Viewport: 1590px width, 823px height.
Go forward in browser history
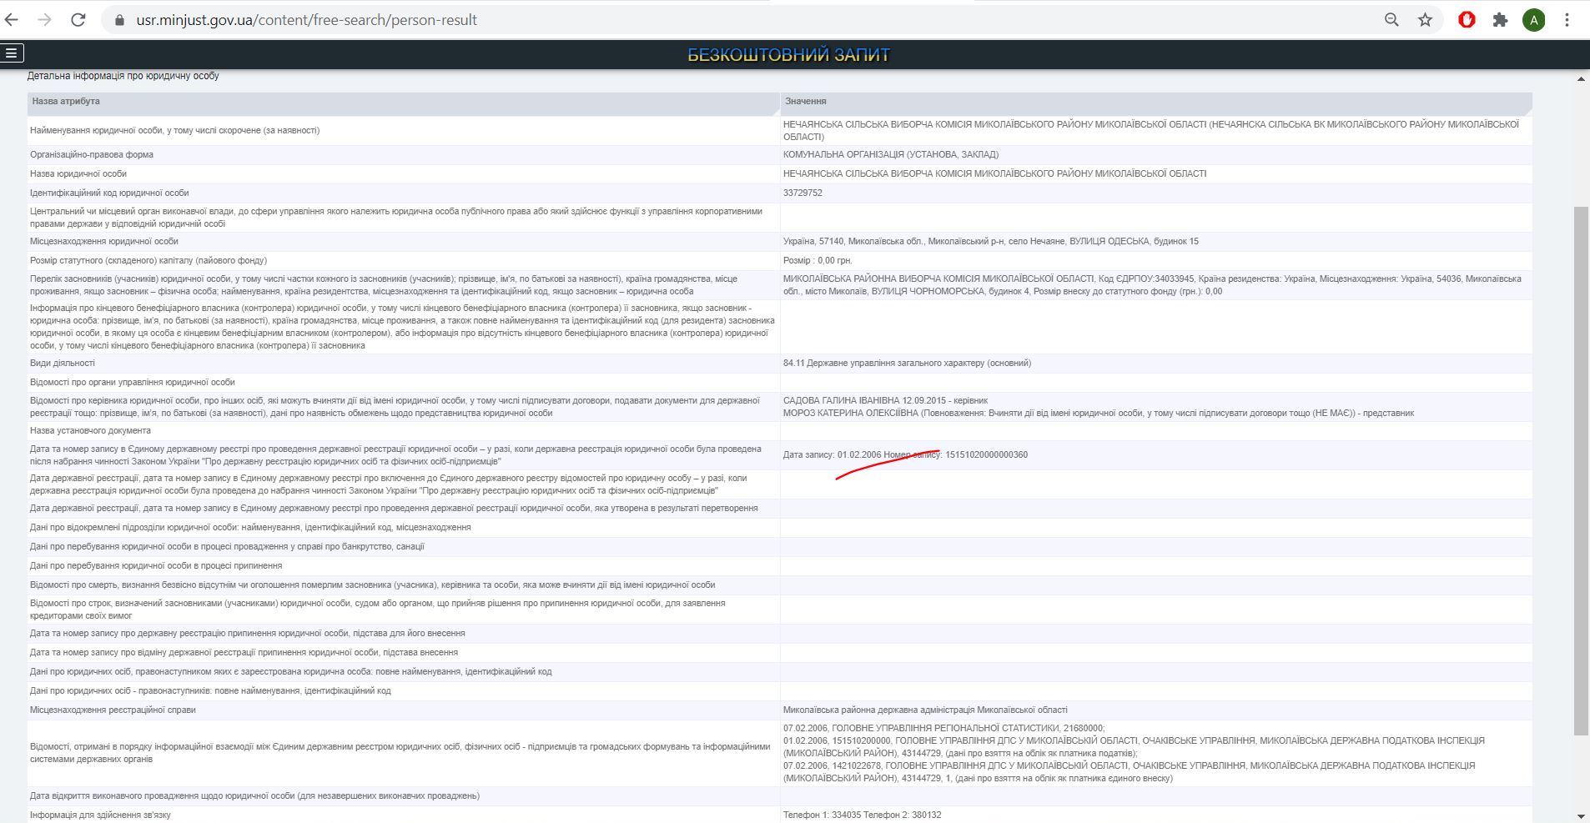[44, 20]
